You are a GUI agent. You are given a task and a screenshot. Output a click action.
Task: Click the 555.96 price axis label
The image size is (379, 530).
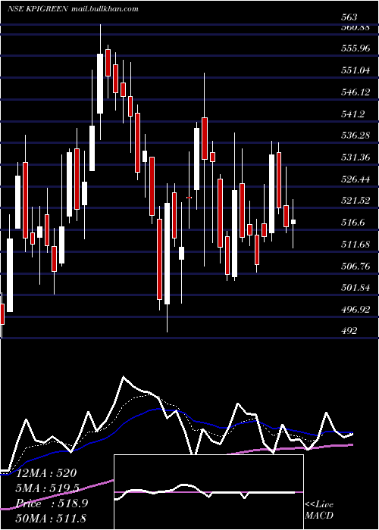point(356,48)
